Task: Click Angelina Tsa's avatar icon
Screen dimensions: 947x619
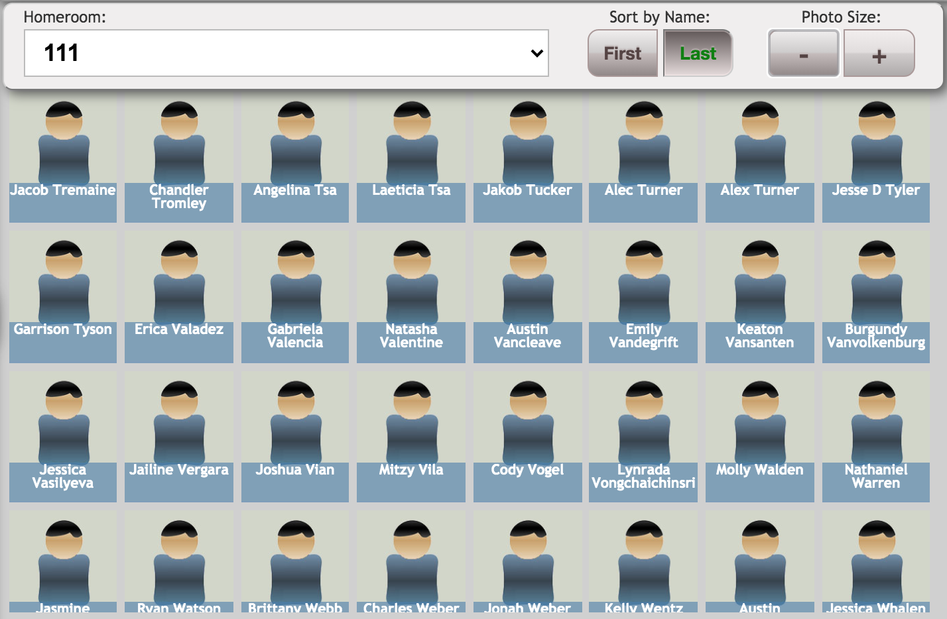Action: 296,142
